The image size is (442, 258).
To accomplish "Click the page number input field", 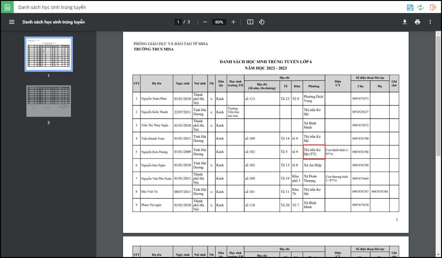I will (x=178, y=22).
